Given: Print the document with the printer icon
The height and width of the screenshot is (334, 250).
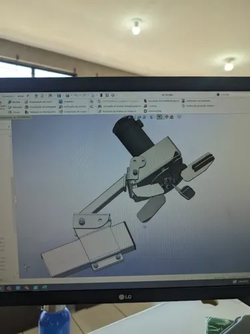Looking at the screenshot, I should (67, 96).
